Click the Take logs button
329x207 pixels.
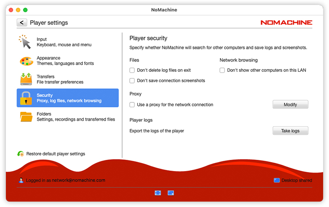pyautogui.click(x=290, y=131)
